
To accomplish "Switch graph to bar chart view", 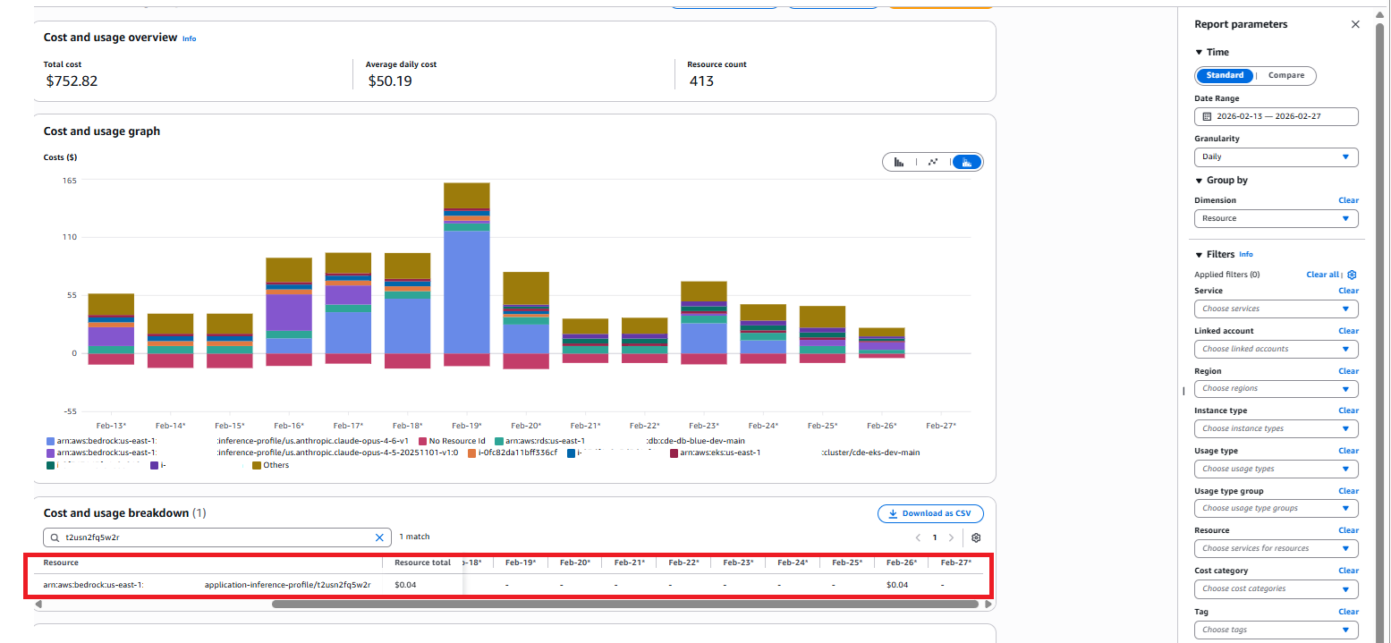I will coord(899,162).
